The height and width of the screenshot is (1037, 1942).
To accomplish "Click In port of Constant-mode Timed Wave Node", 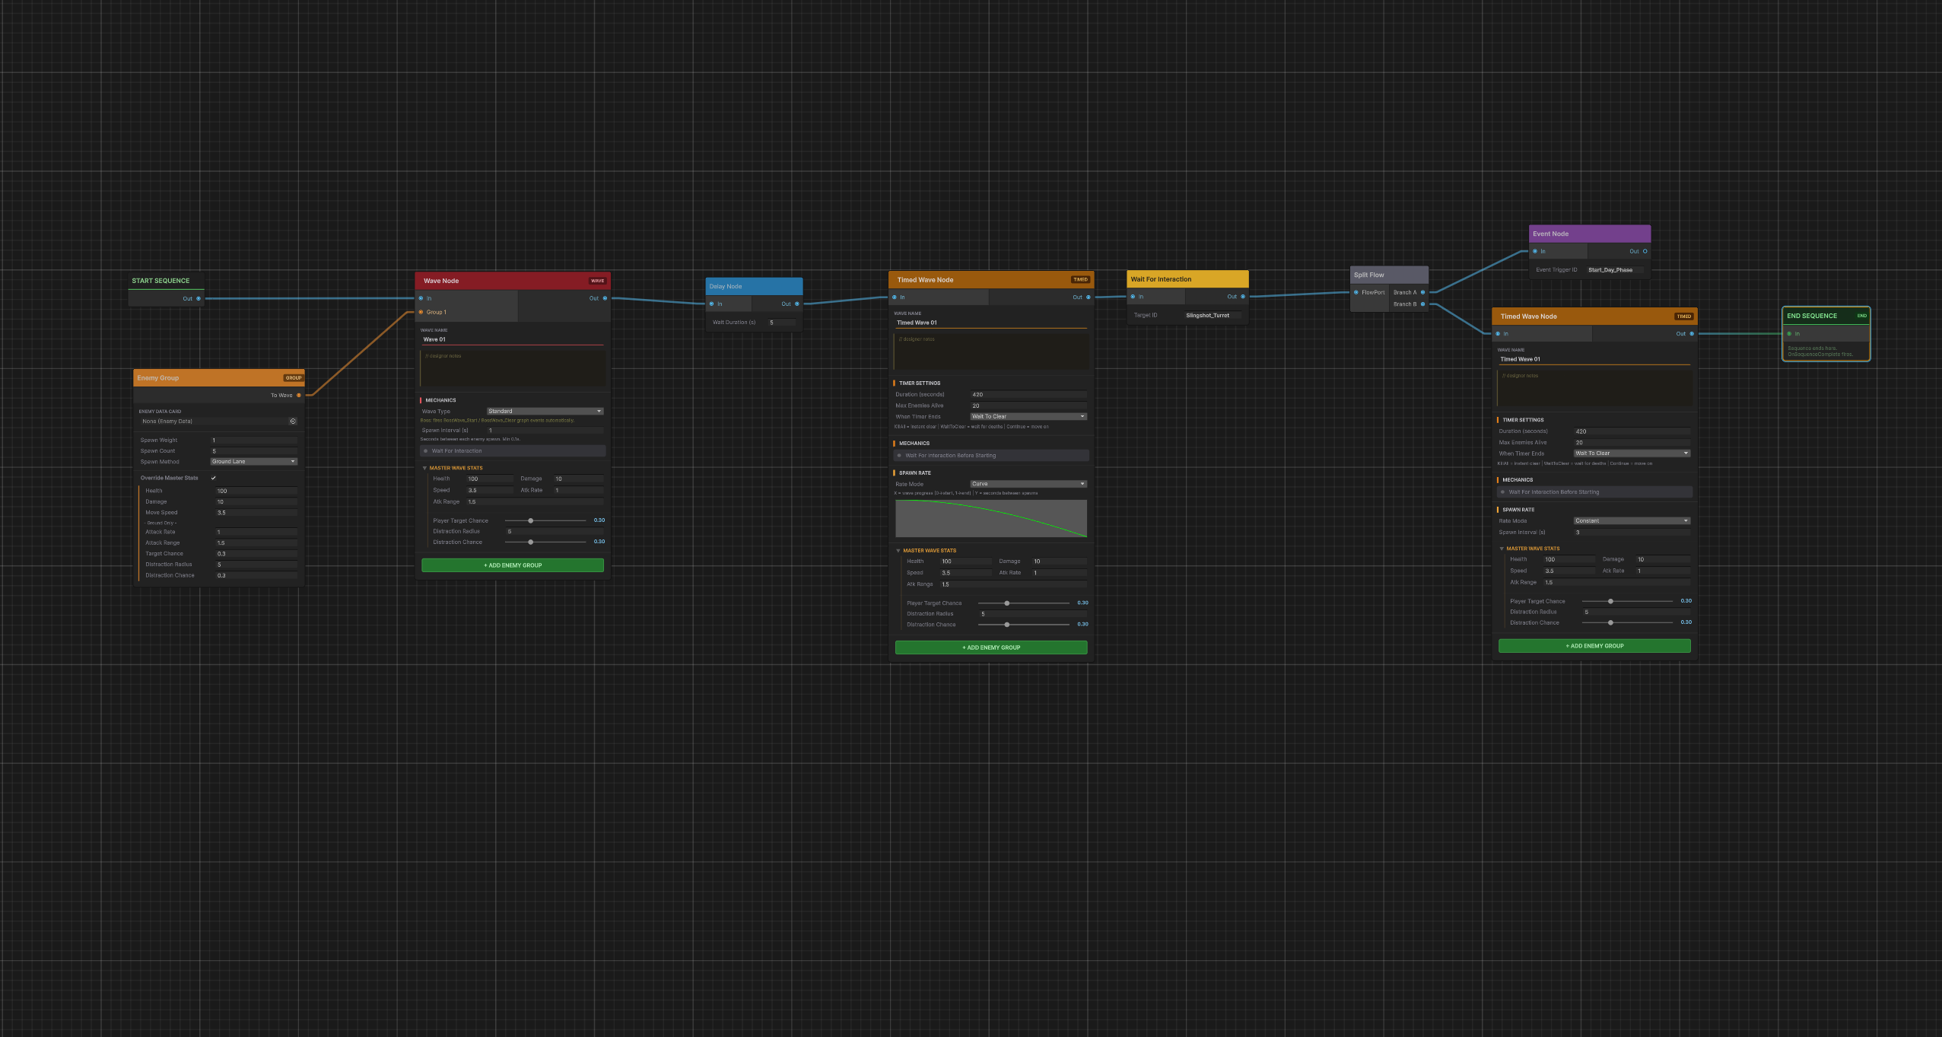I will coord(1498,333).
